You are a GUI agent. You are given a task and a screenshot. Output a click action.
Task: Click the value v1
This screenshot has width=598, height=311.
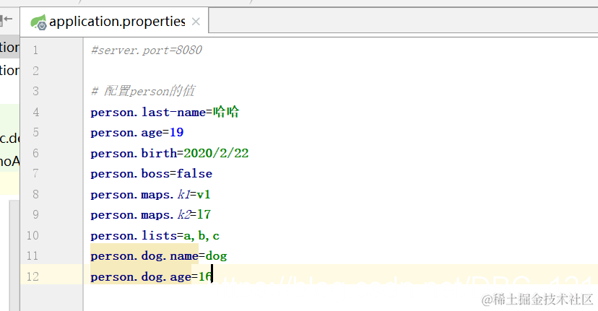click(203, 195)
